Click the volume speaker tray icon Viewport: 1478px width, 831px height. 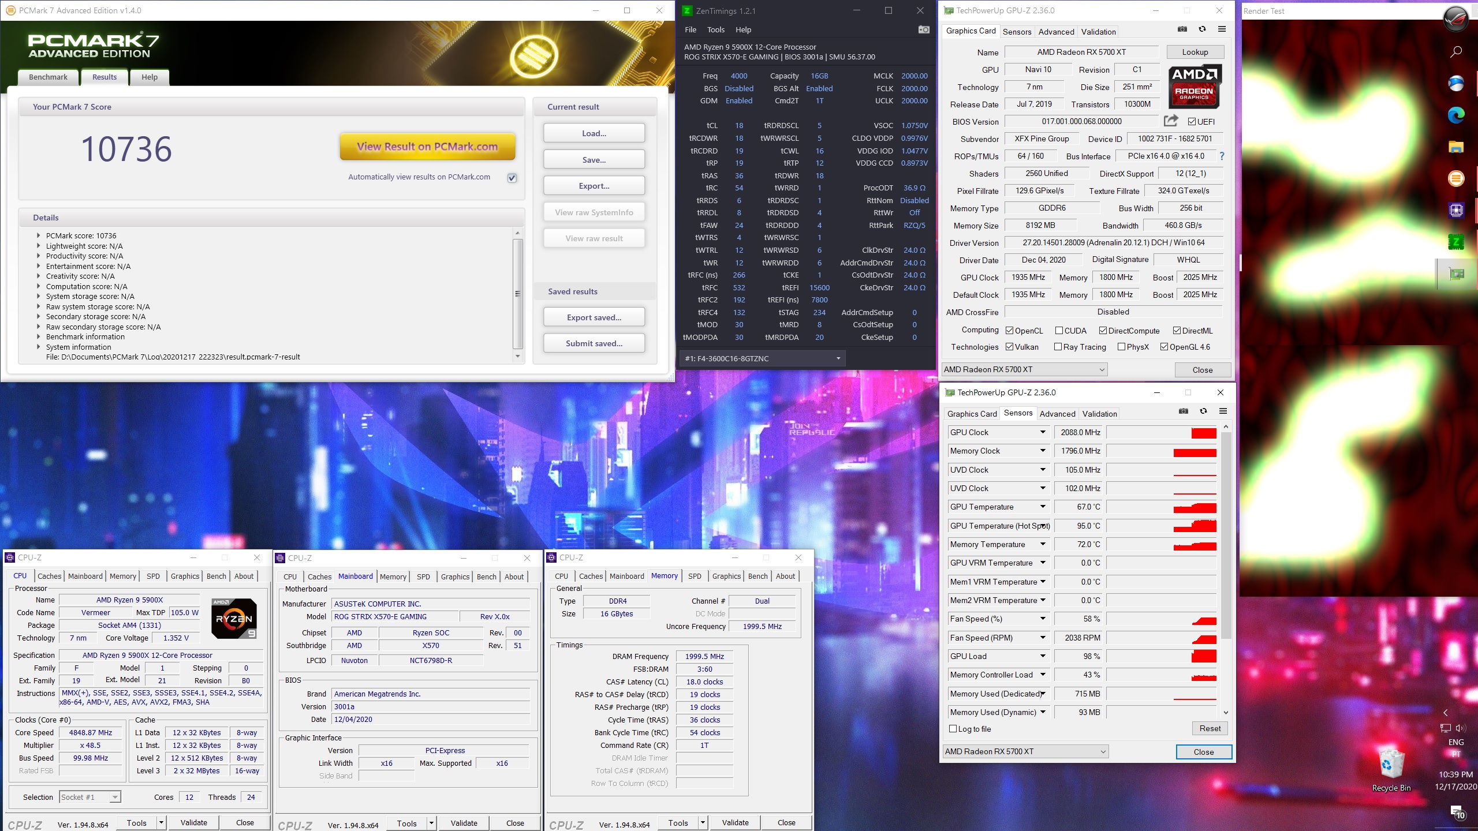coord(1461,728)
